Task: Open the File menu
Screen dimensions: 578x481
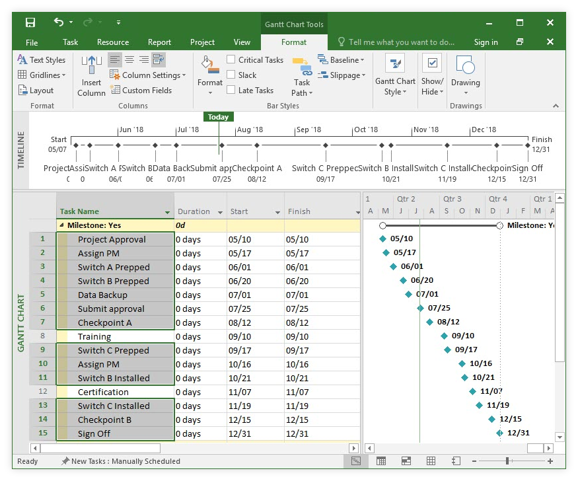Action: (31, 42)
